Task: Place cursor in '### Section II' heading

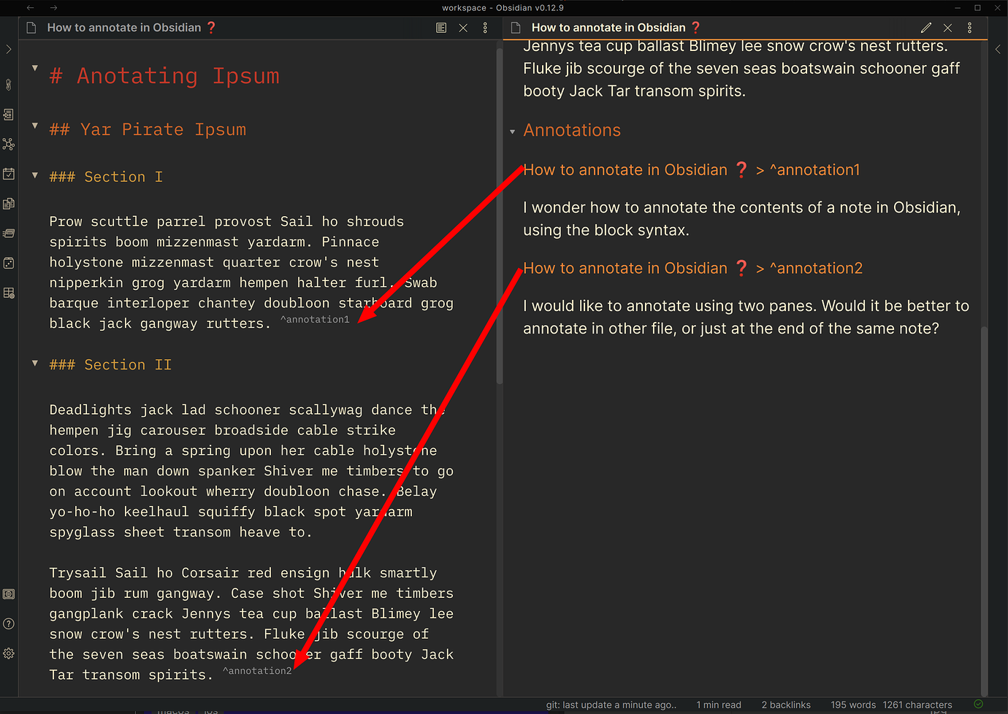Action: coord(110,364)
